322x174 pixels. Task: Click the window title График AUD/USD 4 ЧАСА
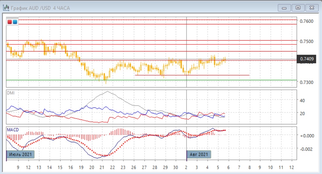(x=40, y=8)
